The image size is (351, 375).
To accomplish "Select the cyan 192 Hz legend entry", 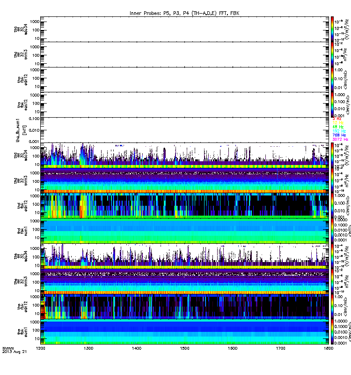I will pos(338,131).
